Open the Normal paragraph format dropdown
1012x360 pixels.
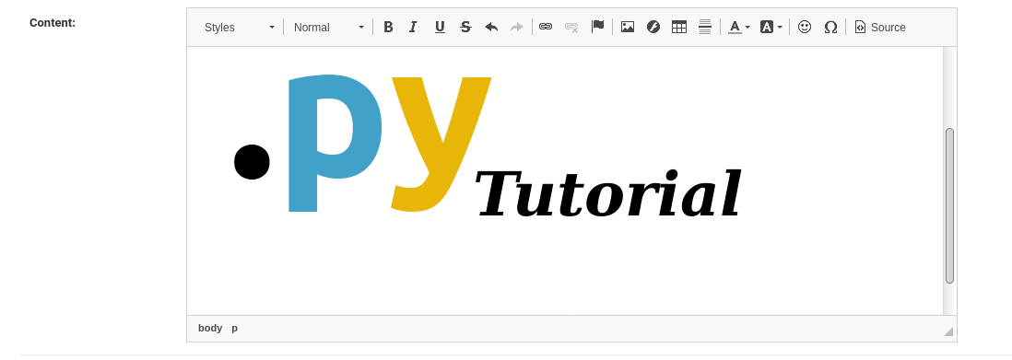coord(328,27)
